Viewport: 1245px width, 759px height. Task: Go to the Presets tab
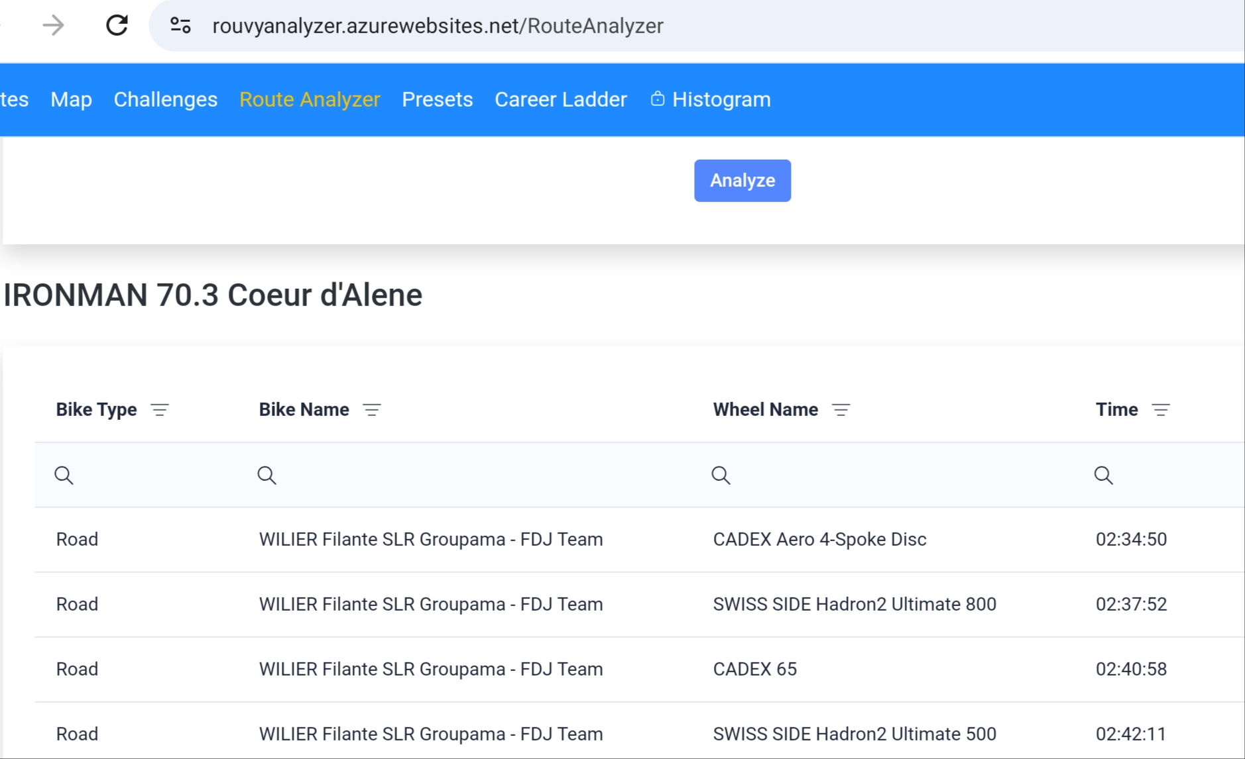[x=438, y=99]
